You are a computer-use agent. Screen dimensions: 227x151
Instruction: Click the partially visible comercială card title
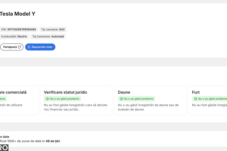click(x=13, y=92)
